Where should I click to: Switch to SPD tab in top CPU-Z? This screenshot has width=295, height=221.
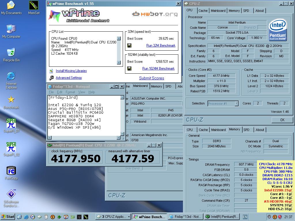tap(246, 11)
